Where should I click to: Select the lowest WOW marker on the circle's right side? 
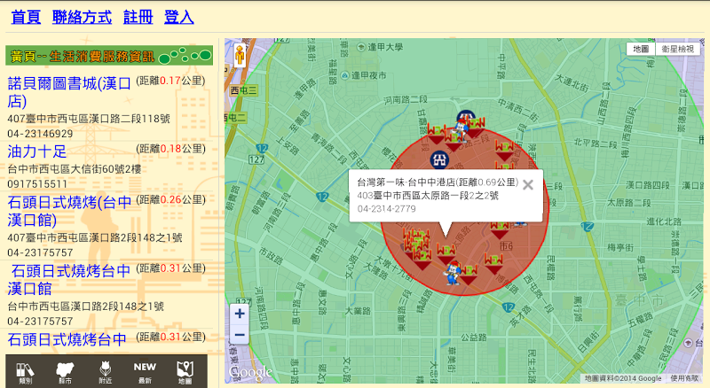493,264
